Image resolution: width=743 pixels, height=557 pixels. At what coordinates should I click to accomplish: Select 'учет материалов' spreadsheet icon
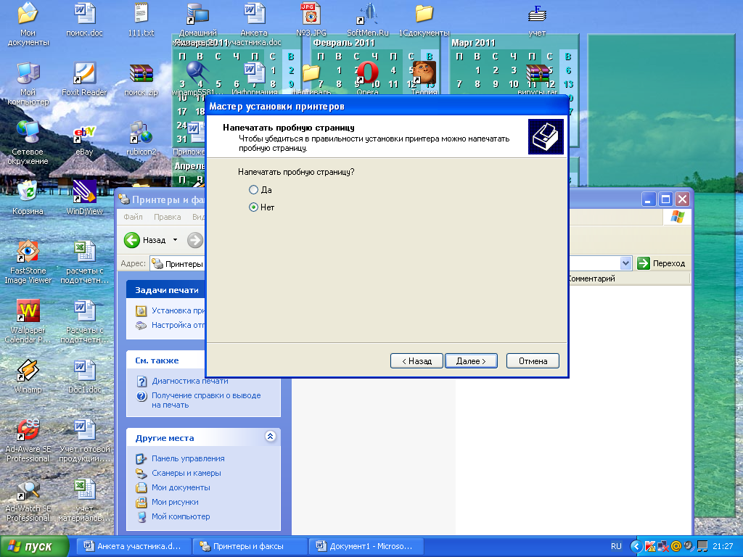pos(84,500)
